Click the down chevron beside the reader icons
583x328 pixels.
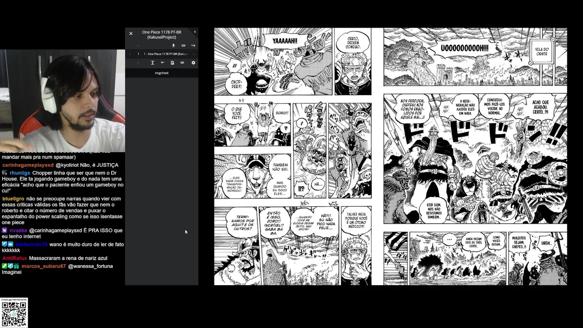(x=138, y=62)
